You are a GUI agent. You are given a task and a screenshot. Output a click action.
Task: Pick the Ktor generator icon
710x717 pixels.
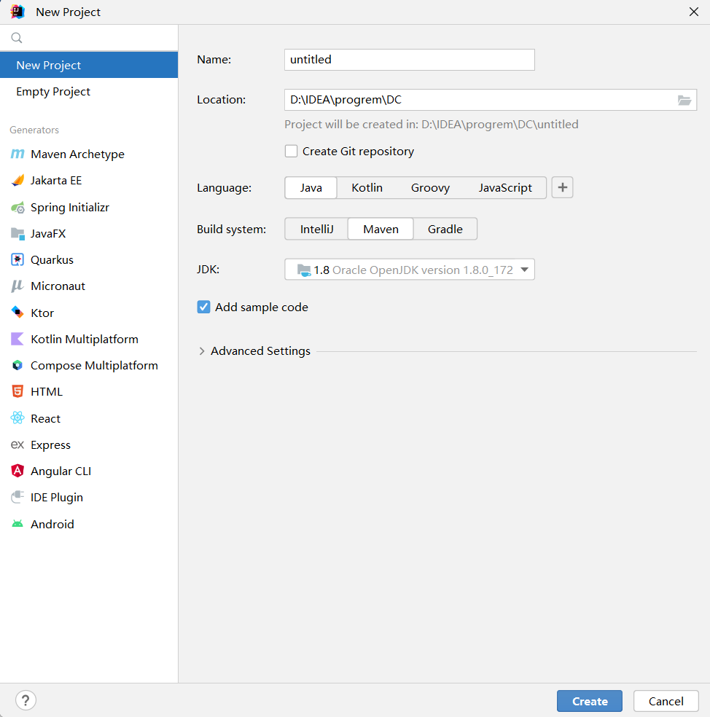(17, 313)
